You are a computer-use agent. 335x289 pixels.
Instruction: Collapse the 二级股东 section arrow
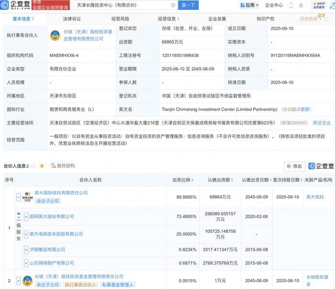coord(19,214)
